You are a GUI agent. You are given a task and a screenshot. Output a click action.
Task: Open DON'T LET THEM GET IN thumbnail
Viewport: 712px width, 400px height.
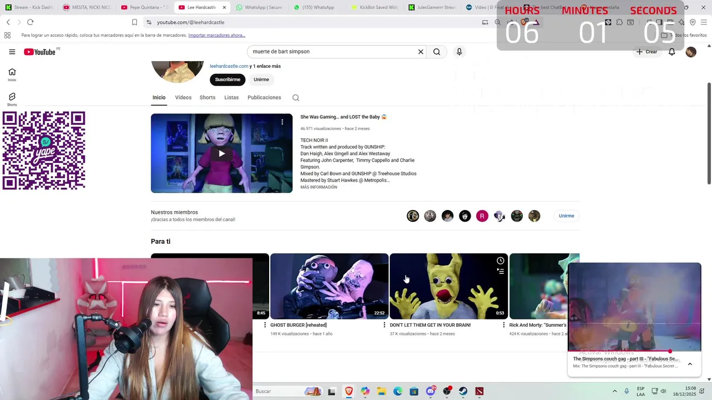pos(448,286)
